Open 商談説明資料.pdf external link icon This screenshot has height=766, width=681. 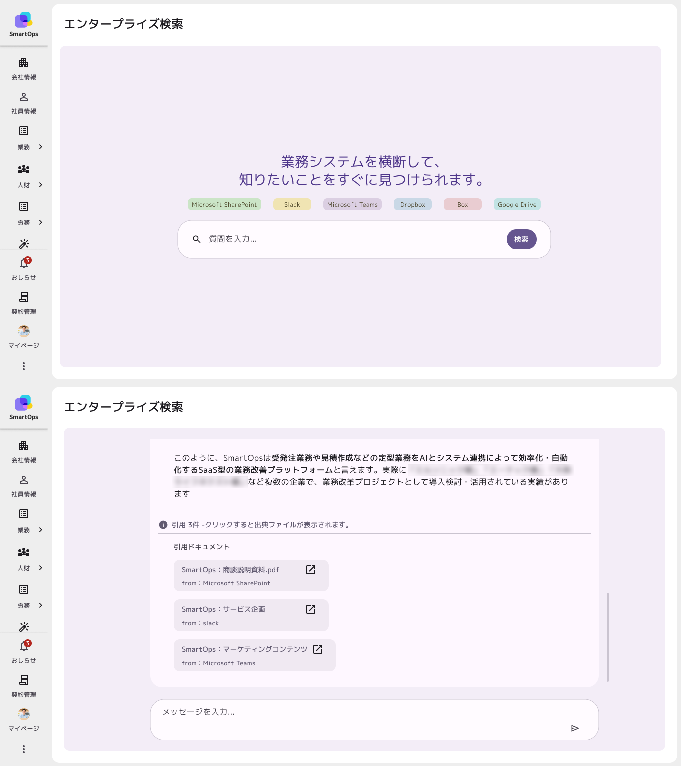pos(311,570)
